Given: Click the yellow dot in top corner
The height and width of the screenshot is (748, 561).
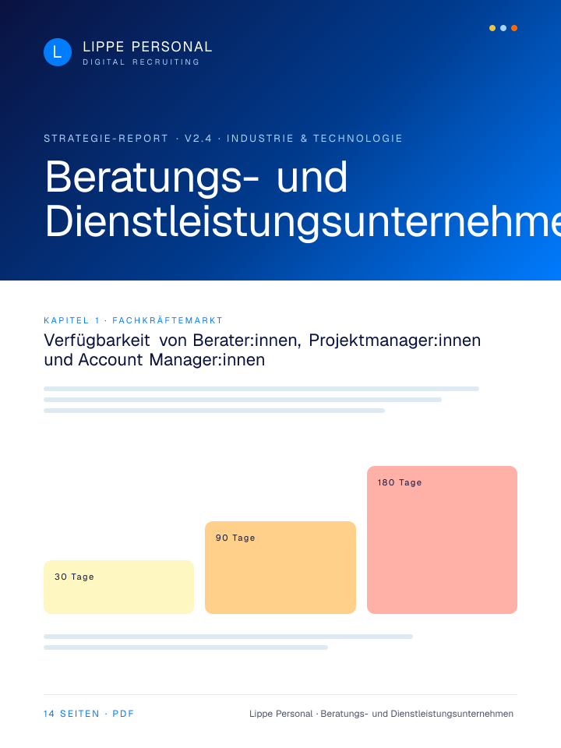Looking at the screenshot, I should coord(492,28).
